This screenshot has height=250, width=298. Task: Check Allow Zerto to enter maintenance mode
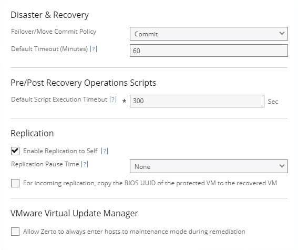pyautogui.click(x=15, y=232)
